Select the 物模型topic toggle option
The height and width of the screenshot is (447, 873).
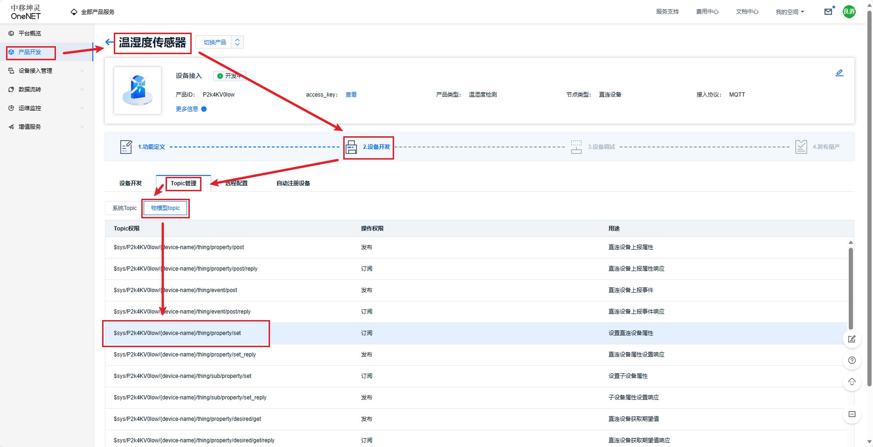click(165, 208)
